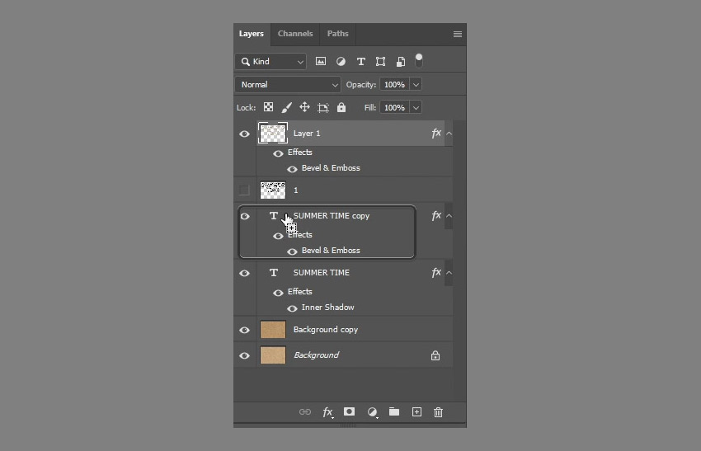This screenshot has width=701, height=451.
Task: Create a new group folder
Action: [394, 411]
